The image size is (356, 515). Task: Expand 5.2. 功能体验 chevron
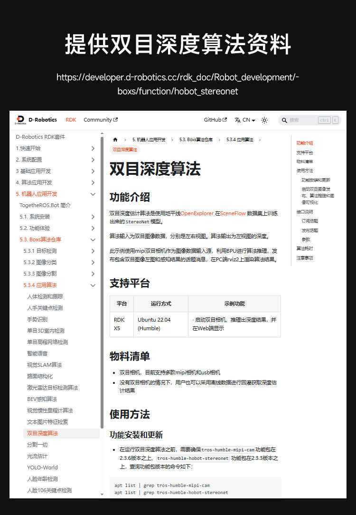pyautogui.click(x=93, y=228)
